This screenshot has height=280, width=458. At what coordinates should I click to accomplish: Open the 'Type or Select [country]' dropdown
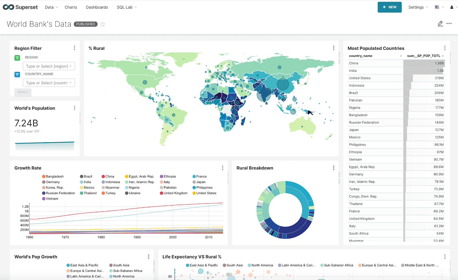pos(49,83)
